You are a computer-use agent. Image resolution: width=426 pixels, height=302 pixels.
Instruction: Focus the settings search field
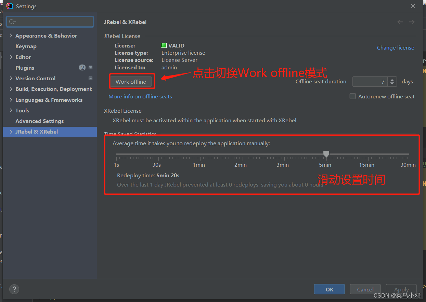50,22
